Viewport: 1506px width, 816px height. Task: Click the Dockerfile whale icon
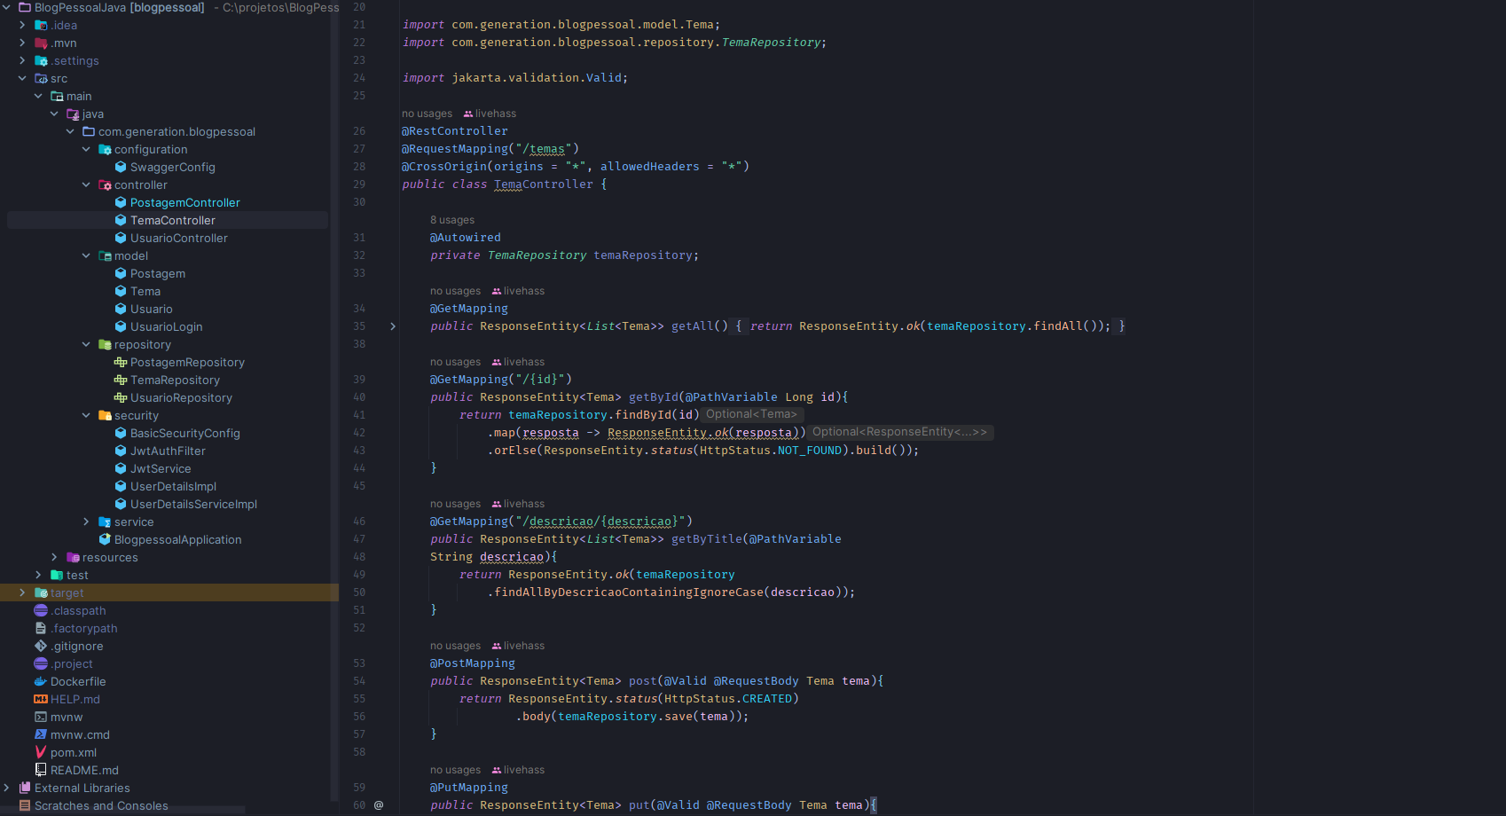tap(39, 681)
